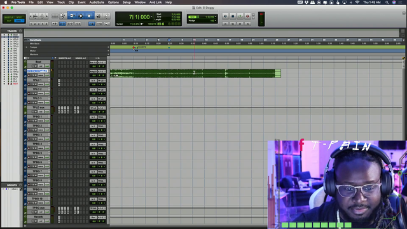
Task: Open the main counter format dropdown
Action: point(151,17)
